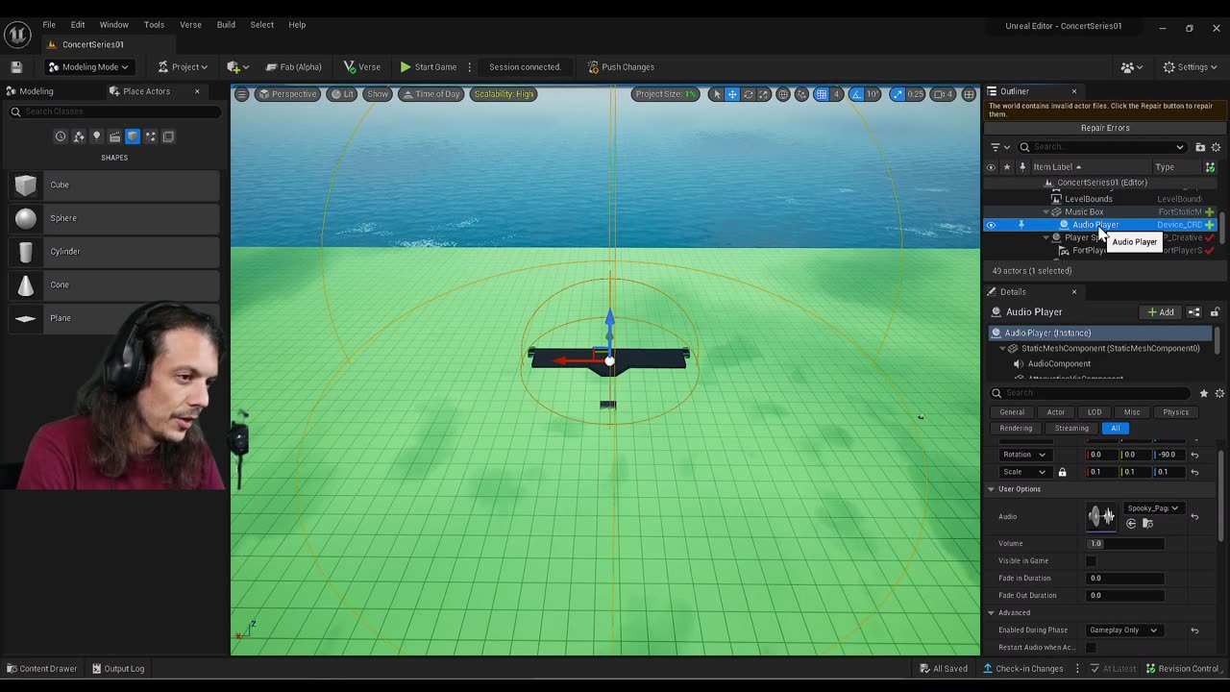This screenshot has height=692, width=1230.
Task: Collapse the Advanced section
Action: pyautogui.click(x=991, y=613)
